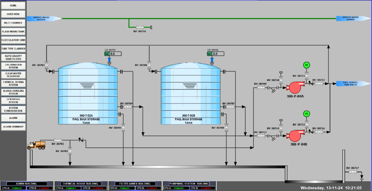Click pump 300-P-04A icon

tap(295, 88)
